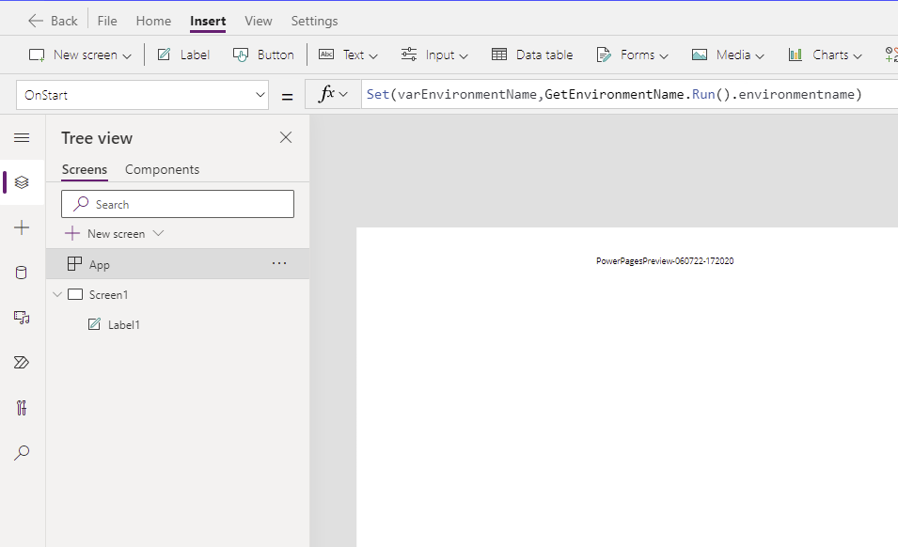Screen dimensions: 898x547
Task: Open the Media icon in sidebar
Action: 22,318
